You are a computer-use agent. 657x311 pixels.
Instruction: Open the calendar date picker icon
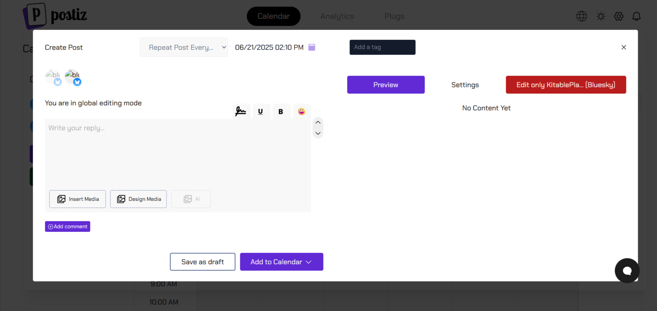point(312,47)
